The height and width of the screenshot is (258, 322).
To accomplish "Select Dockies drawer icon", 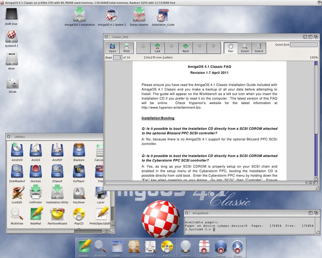I will click(x=36, y=173).
